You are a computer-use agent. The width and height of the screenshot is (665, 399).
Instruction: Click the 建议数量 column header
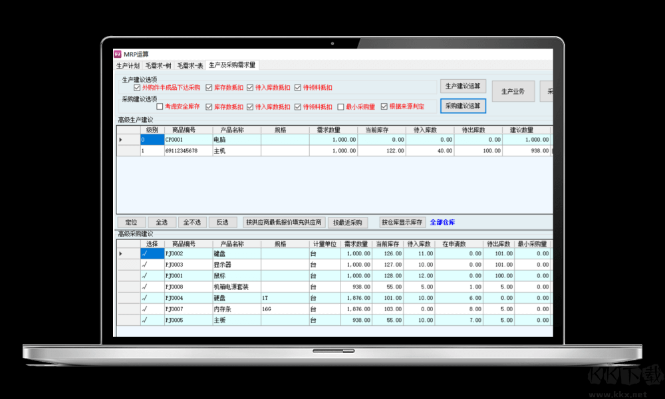(526, 130)
